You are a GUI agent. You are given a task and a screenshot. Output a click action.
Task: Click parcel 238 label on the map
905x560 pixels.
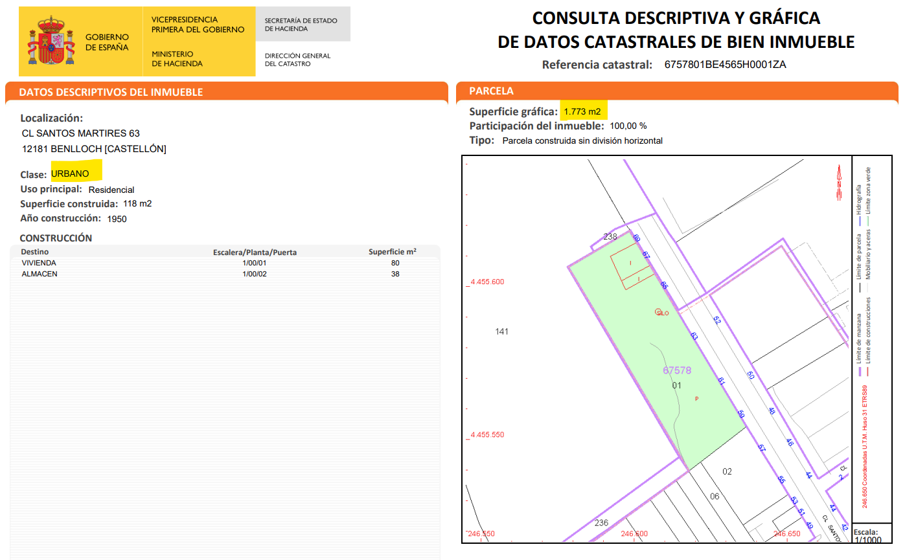[610, 237]
